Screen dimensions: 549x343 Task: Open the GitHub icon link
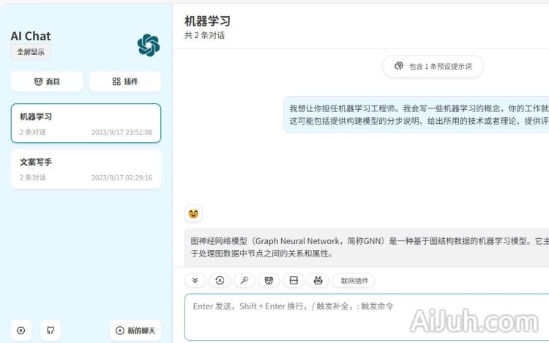(51, 331)
